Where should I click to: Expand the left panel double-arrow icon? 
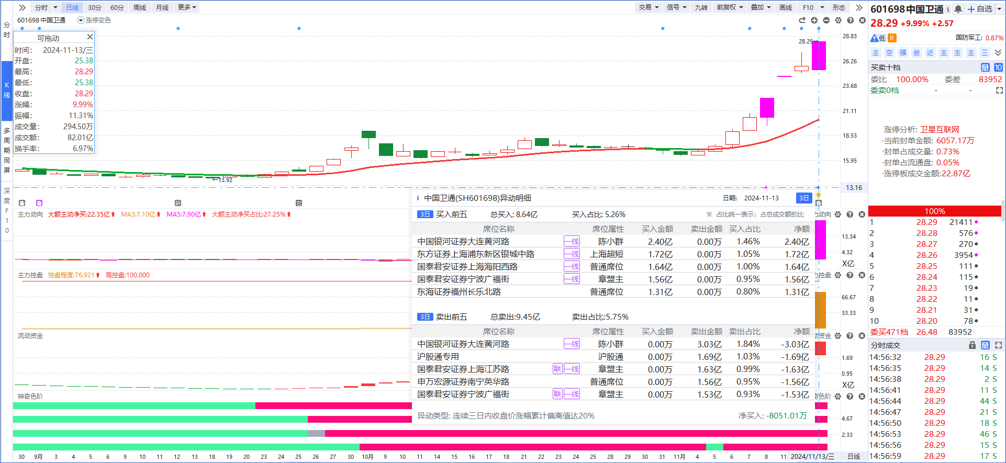click(22, 7)
